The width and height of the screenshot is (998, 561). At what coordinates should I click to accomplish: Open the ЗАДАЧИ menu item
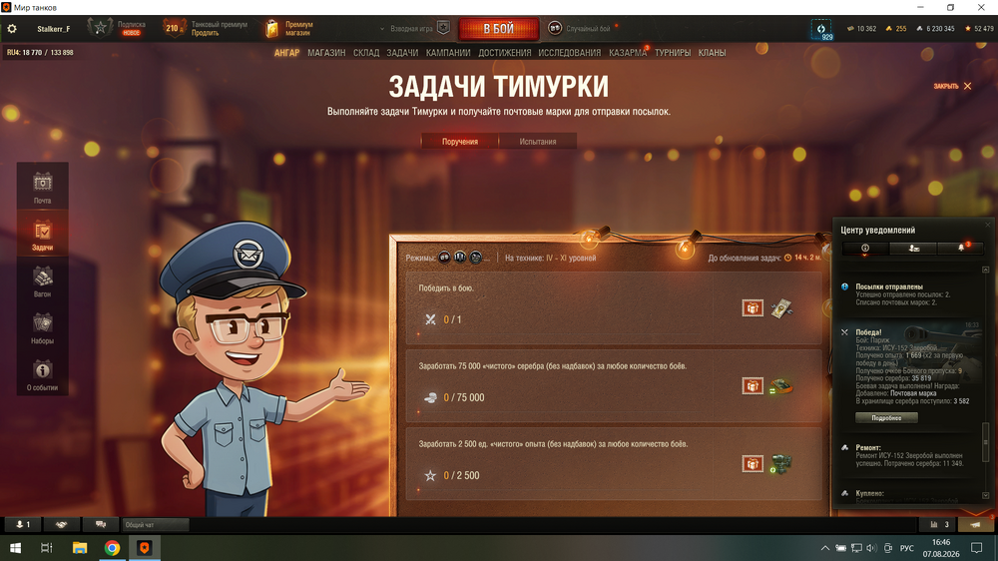[x=402, y=53]
